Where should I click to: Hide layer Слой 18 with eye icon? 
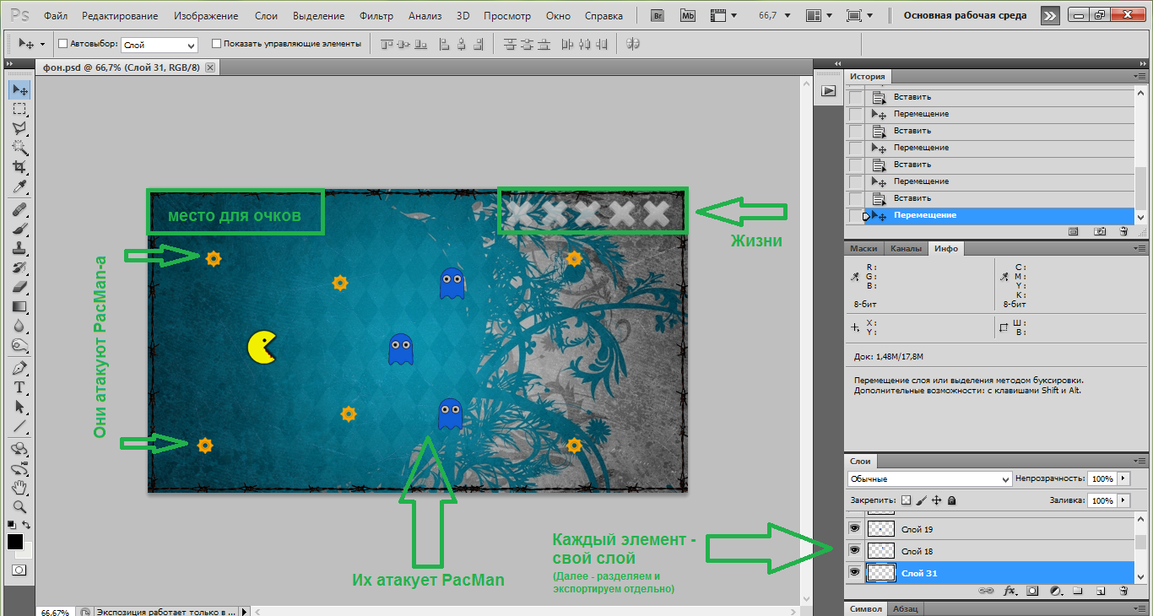[x=854, y=550]
